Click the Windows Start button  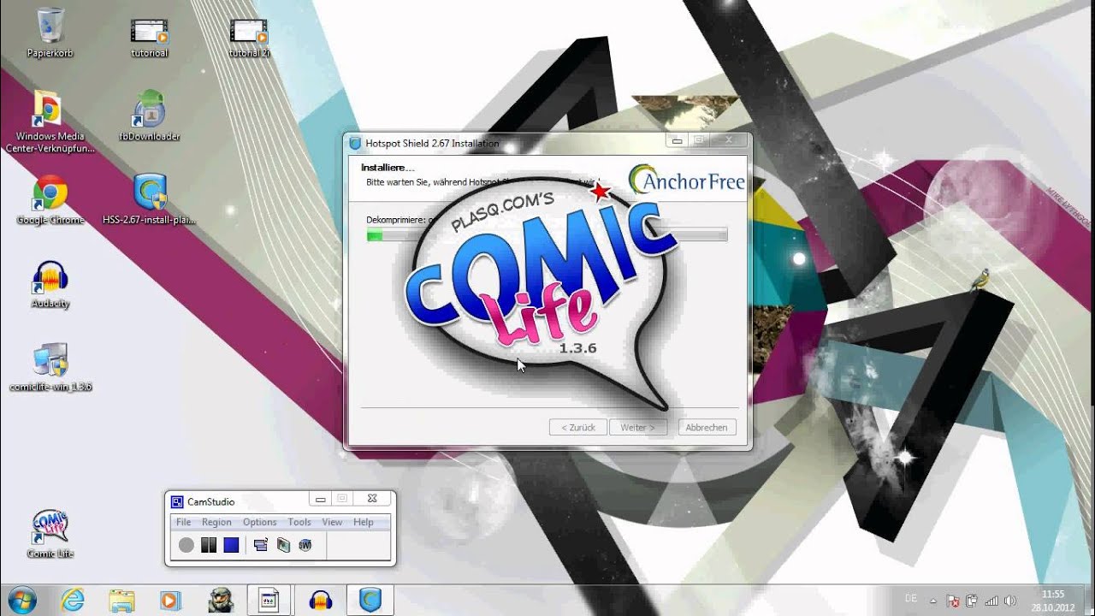click(x=21, y=601)
